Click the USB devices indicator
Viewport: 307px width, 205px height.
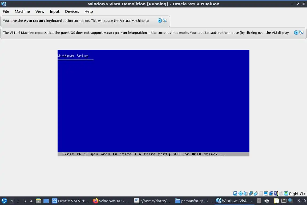pos(256,194)
